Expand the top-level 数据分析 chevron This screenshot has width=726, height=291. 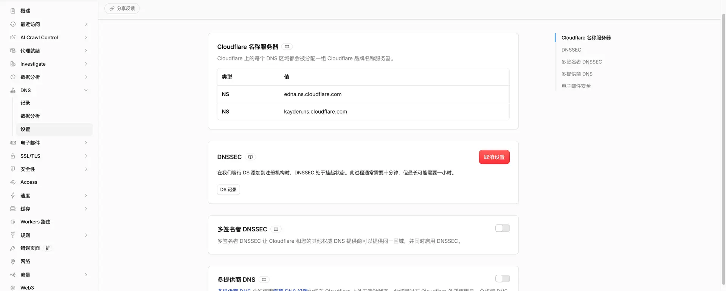(86, 77)
